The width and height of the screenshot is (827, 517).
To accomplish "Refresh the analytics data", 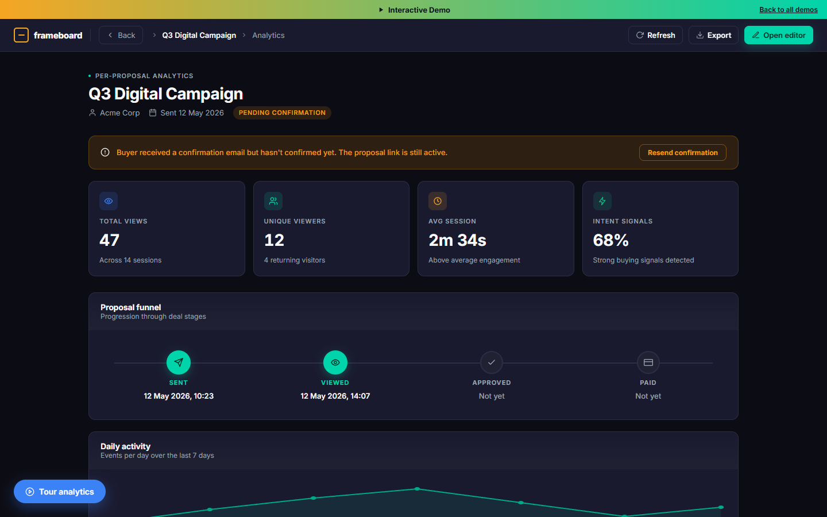I will [655, 35].
